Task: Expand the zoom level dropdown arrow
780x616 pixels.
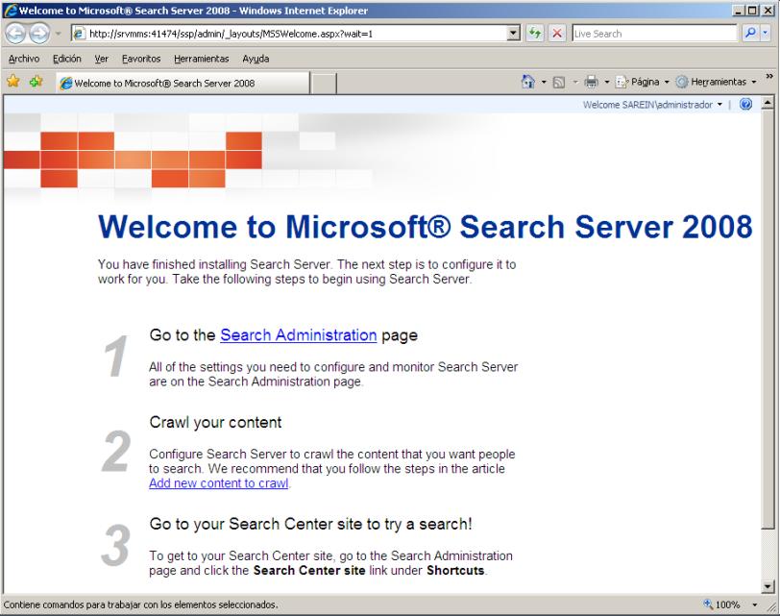Action: (755, 605)
